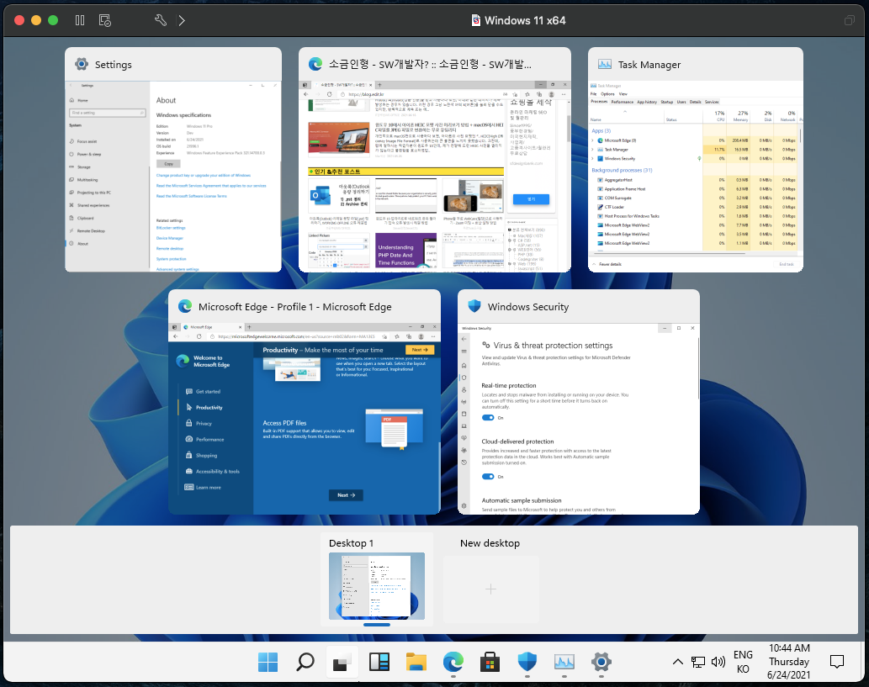Image resolution: width=869 pixels, height=687 pixels.
Task: Open the volume speaker icon in tray
Action: pos(718,662)
